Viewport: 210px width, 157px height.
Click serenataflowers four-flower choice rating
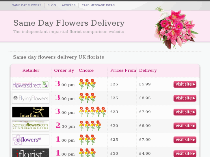(x=90, y=126)
